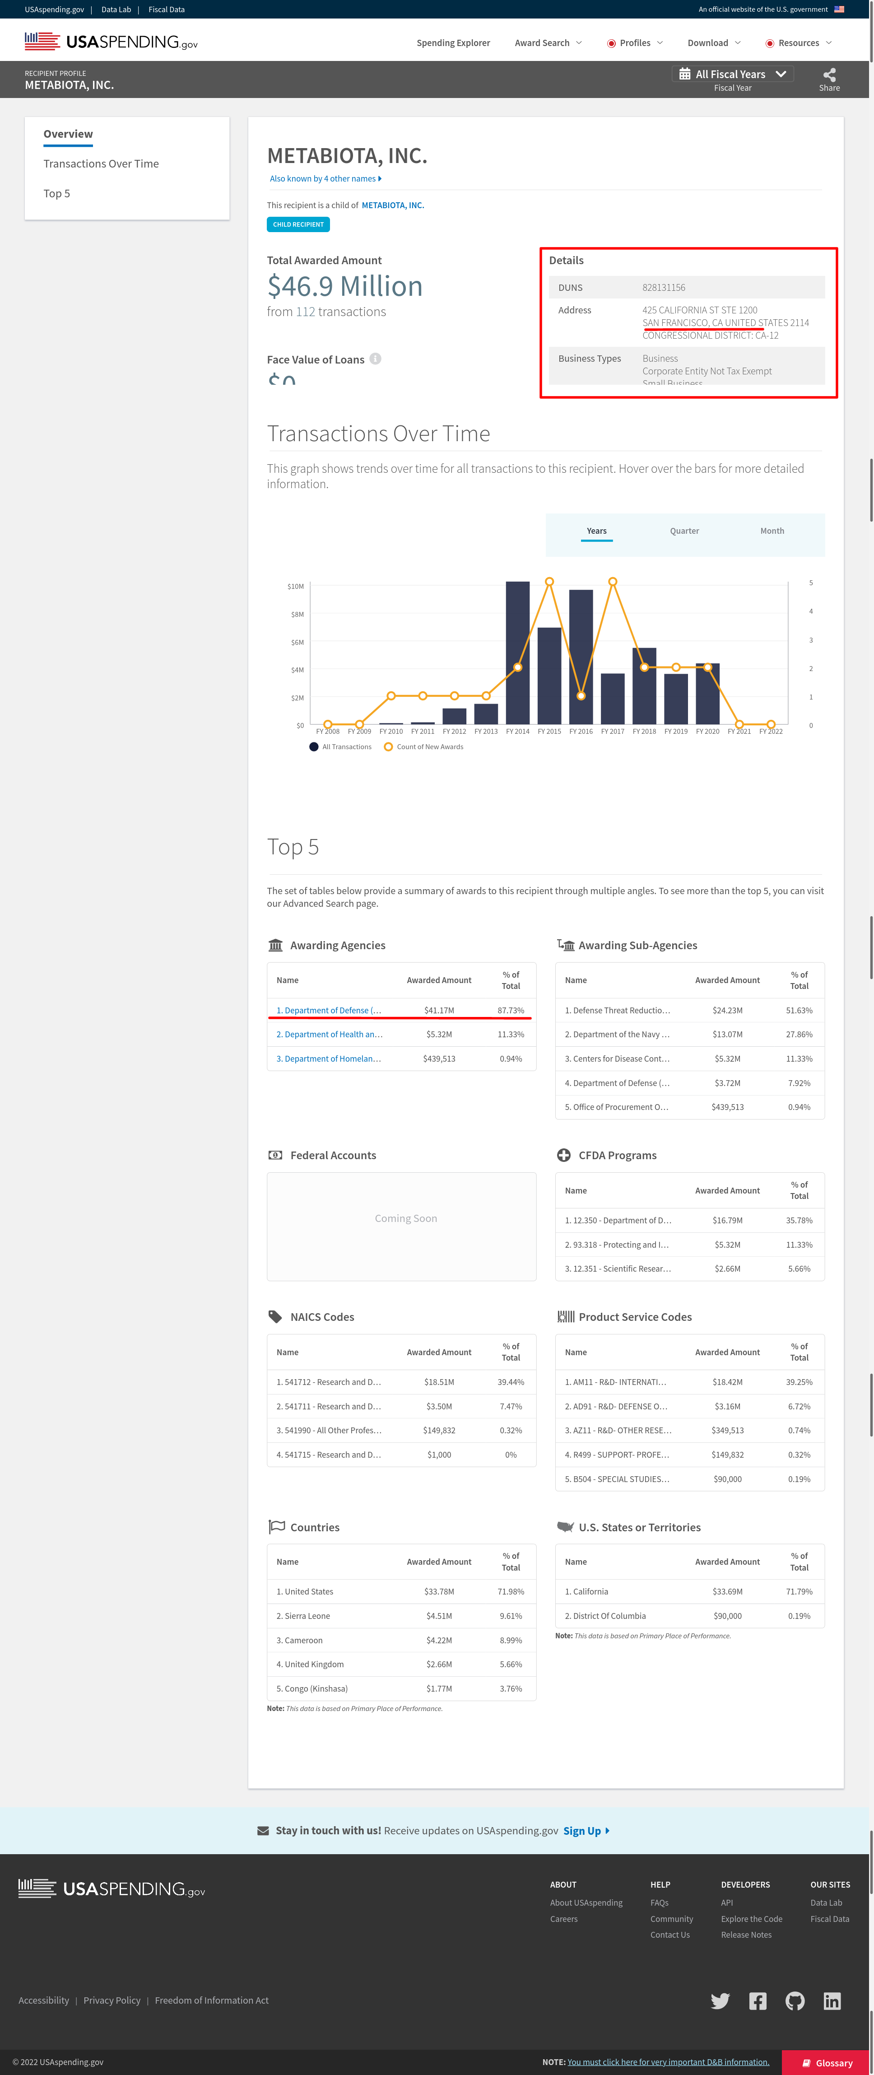Click the U.S. States map icon
This screenshot has height=2075, width=874.
tap(566, 1527)
